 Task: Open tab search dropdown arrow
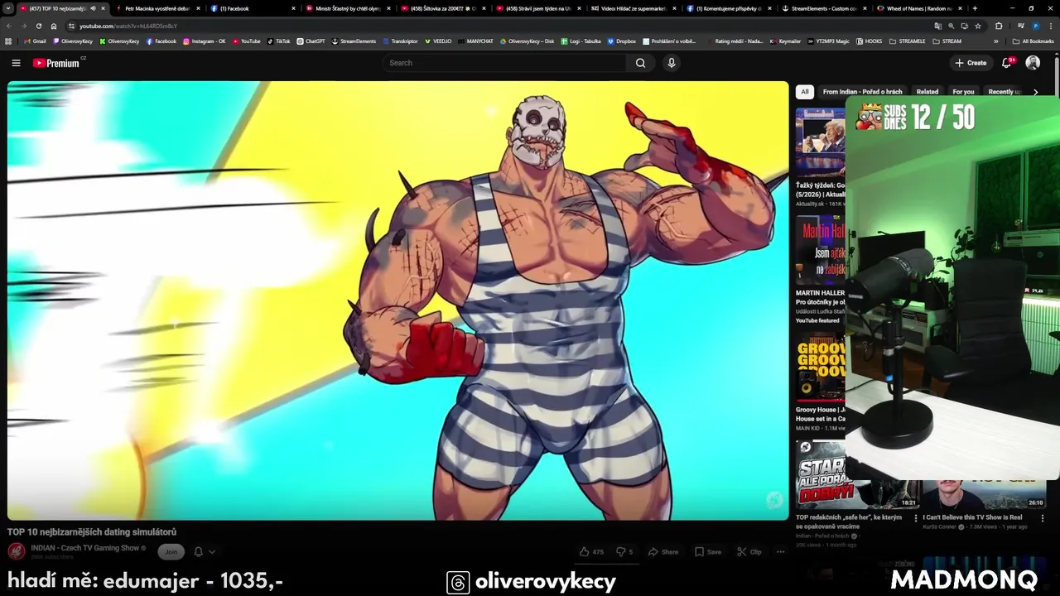coord(8,8)
